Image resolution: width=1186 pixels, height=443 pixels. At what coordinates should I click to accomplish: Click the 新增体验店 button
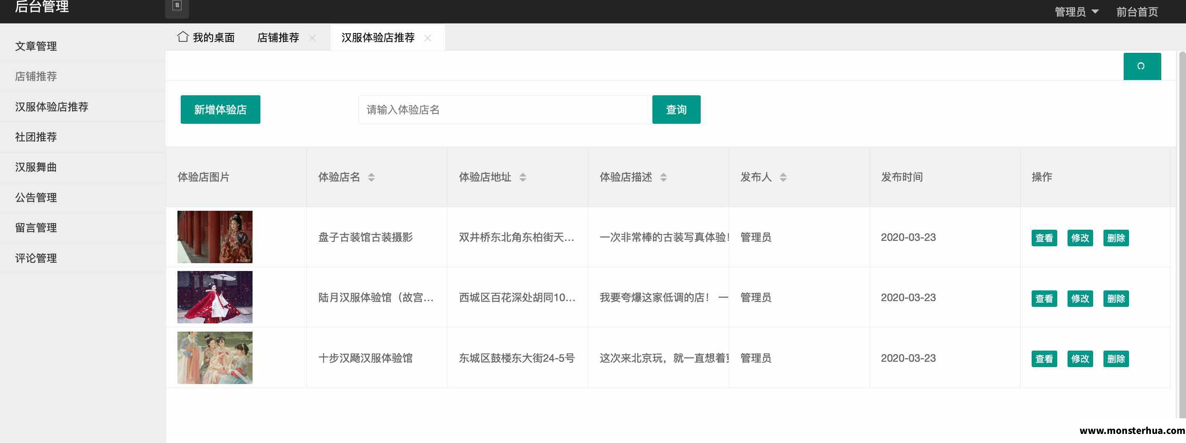pos(220,109)
